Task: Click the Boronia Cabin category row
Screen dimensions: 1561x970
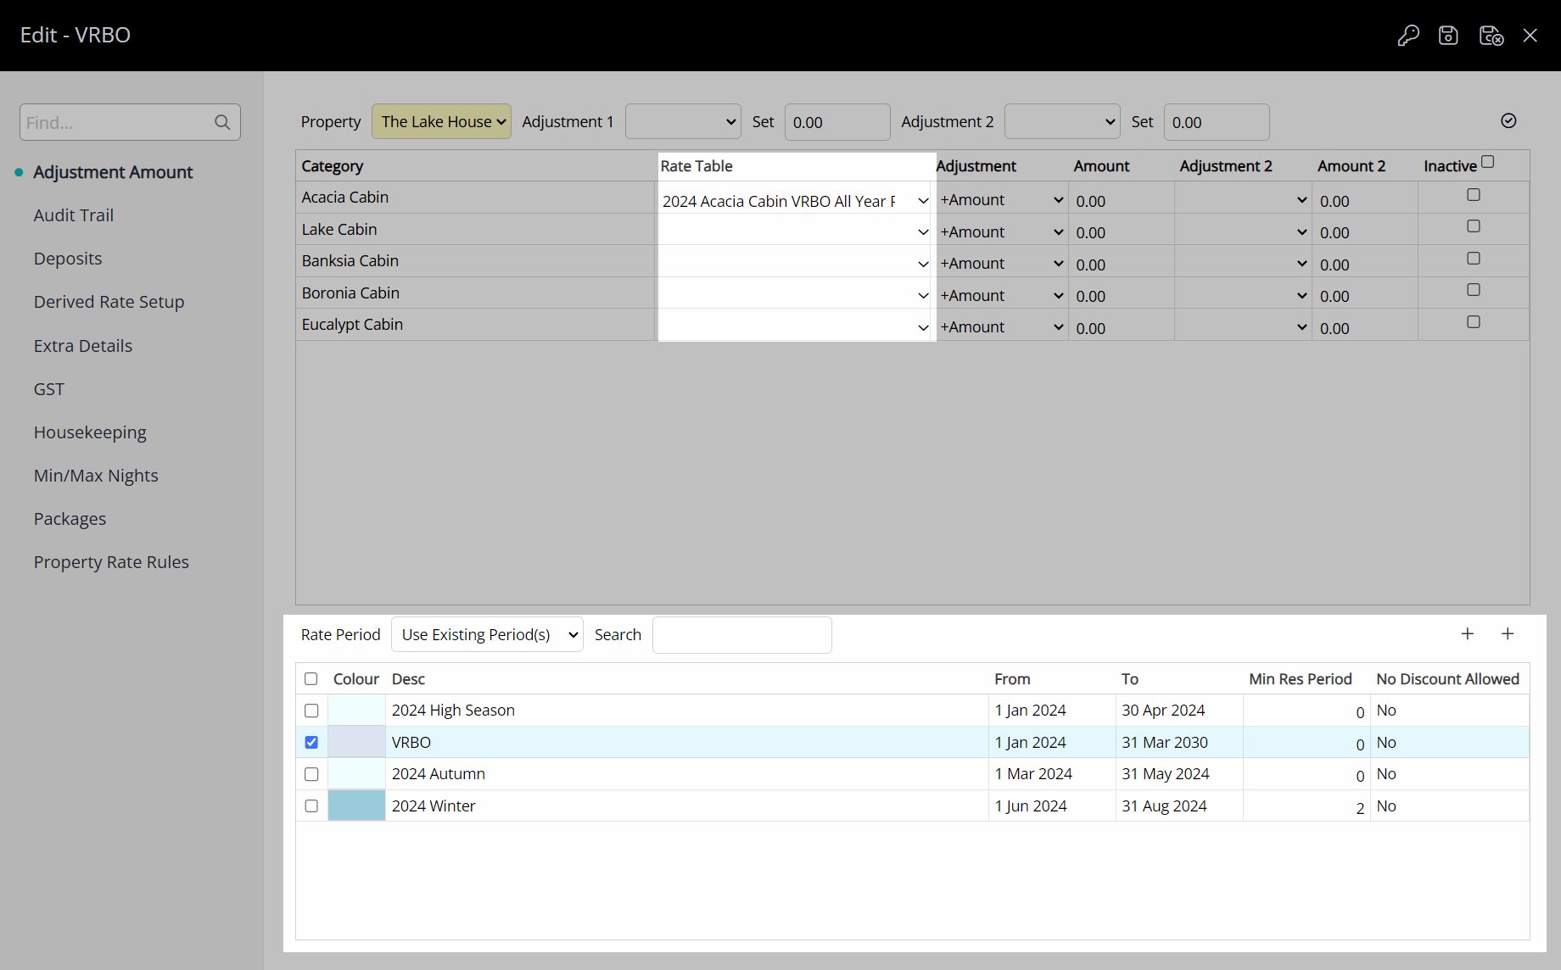Action: 476,293
